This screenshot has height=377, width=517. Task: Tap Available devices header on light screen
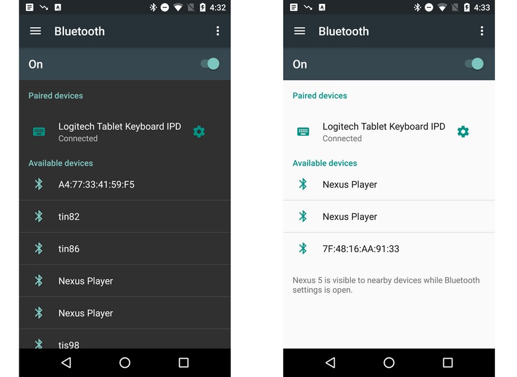point(325,163)
